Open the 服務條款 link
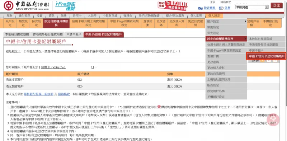The image size is (287, 141). click(x=64, y=94)
